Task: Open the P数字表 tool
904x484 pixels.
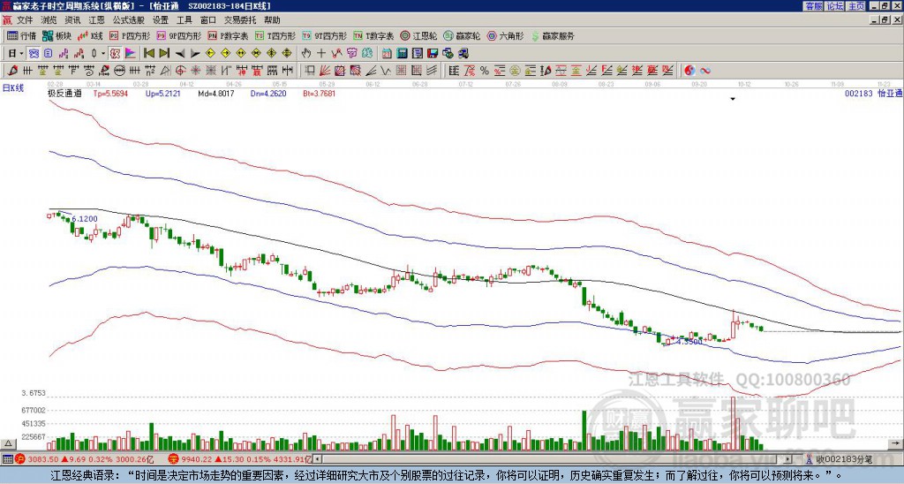Action: click(229, 35)
